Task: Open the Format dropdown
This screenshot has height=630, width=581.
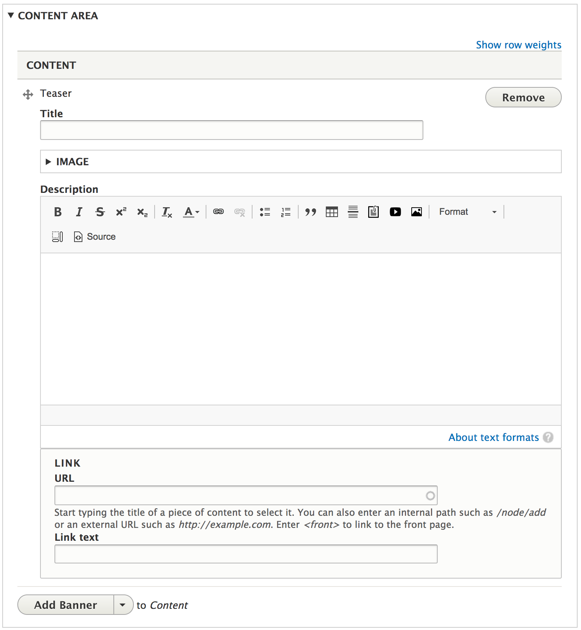Action: (468, 212)
